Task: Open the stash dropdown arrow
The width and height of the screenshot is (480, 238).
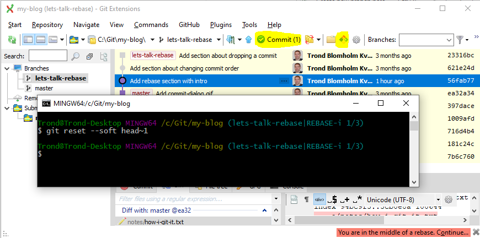Action: (x=319, y=40)
